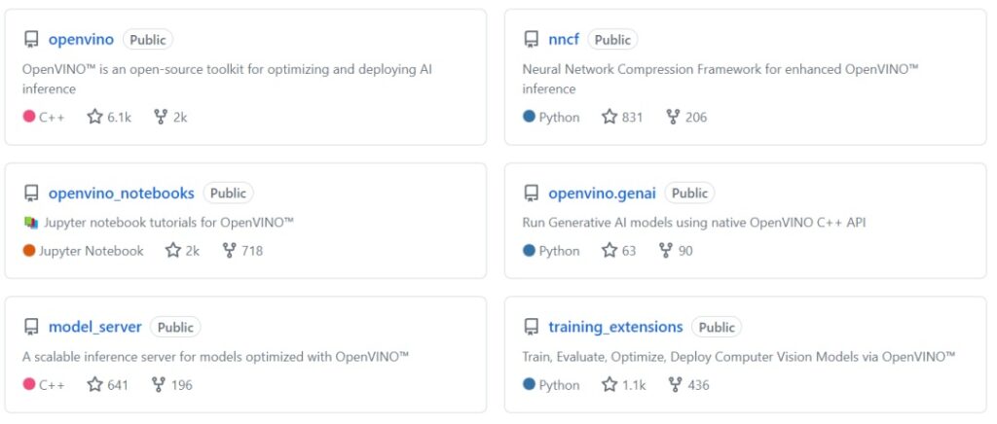
Task: Click the 90 forks icon on openvino.genai
Action: tap(666, 251)
